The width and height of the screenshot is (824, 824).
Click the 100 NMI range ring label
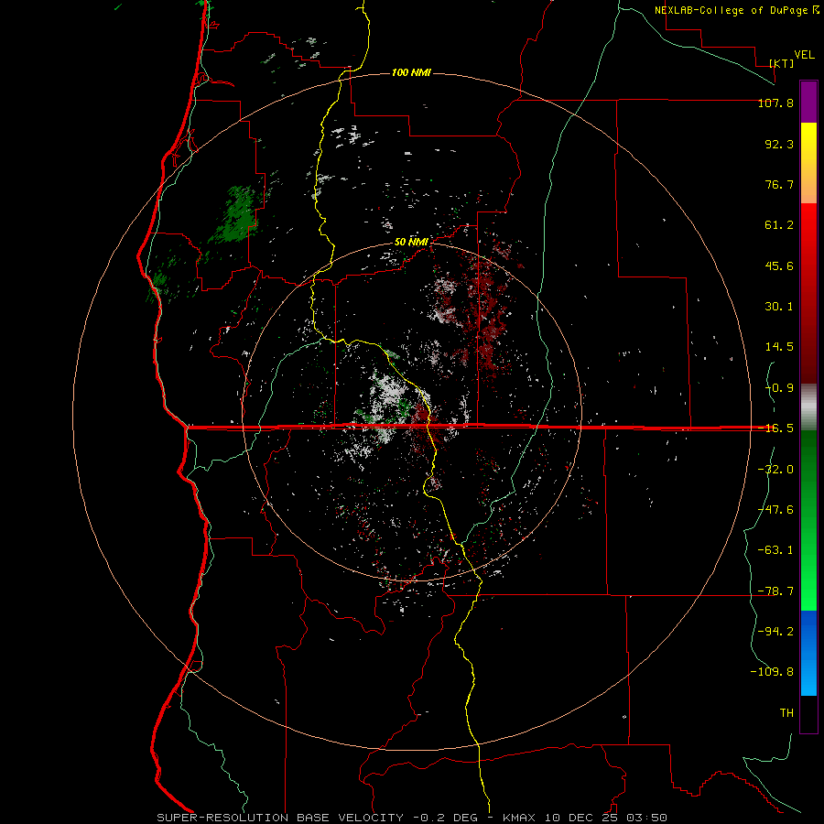pyautogui.click(x=411, y=72)
